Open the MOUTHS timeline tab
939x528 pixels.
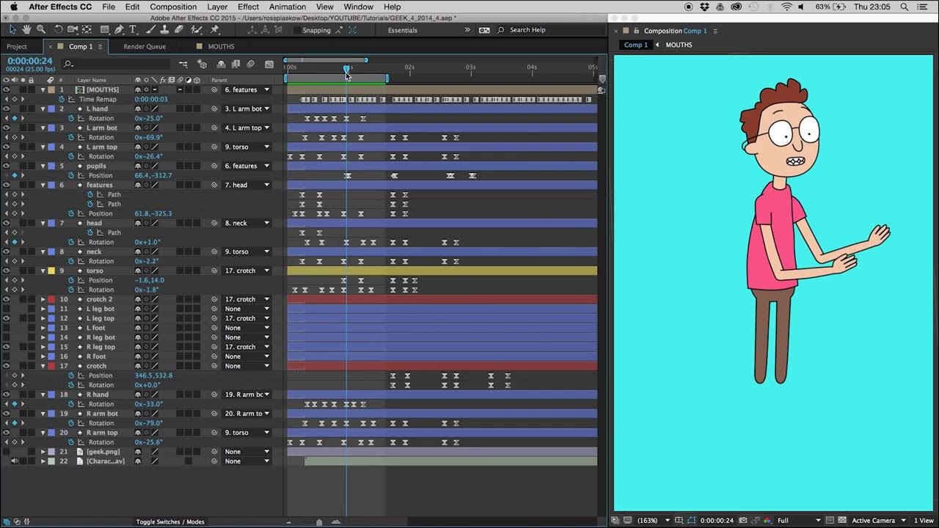point(221,46)
